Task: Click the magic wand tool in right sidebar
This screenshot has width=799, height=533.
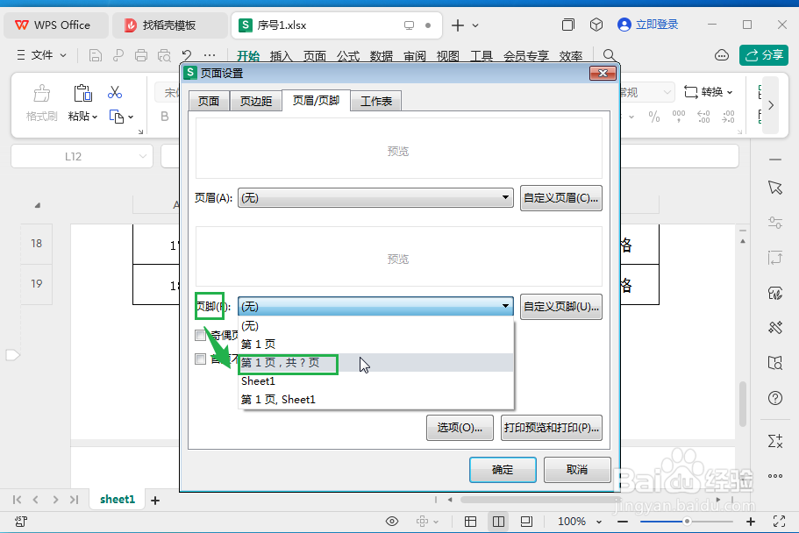Action: (774, 327)
